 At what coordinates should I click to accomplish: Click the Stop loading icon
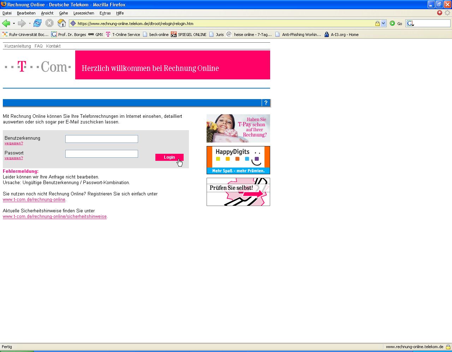click(x=49, y=23)
